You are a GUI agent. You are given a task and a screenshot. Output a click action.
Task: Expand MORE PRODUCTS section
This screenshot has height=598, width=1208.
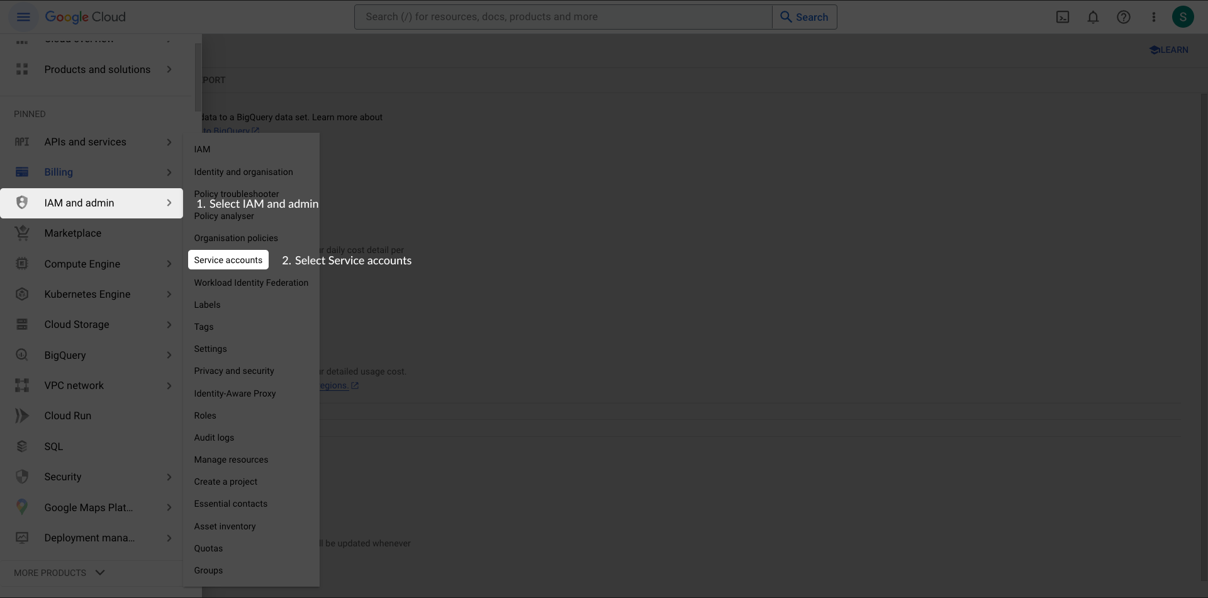[59, 573]
